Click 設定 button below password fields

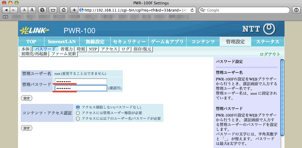coord(27,98)
